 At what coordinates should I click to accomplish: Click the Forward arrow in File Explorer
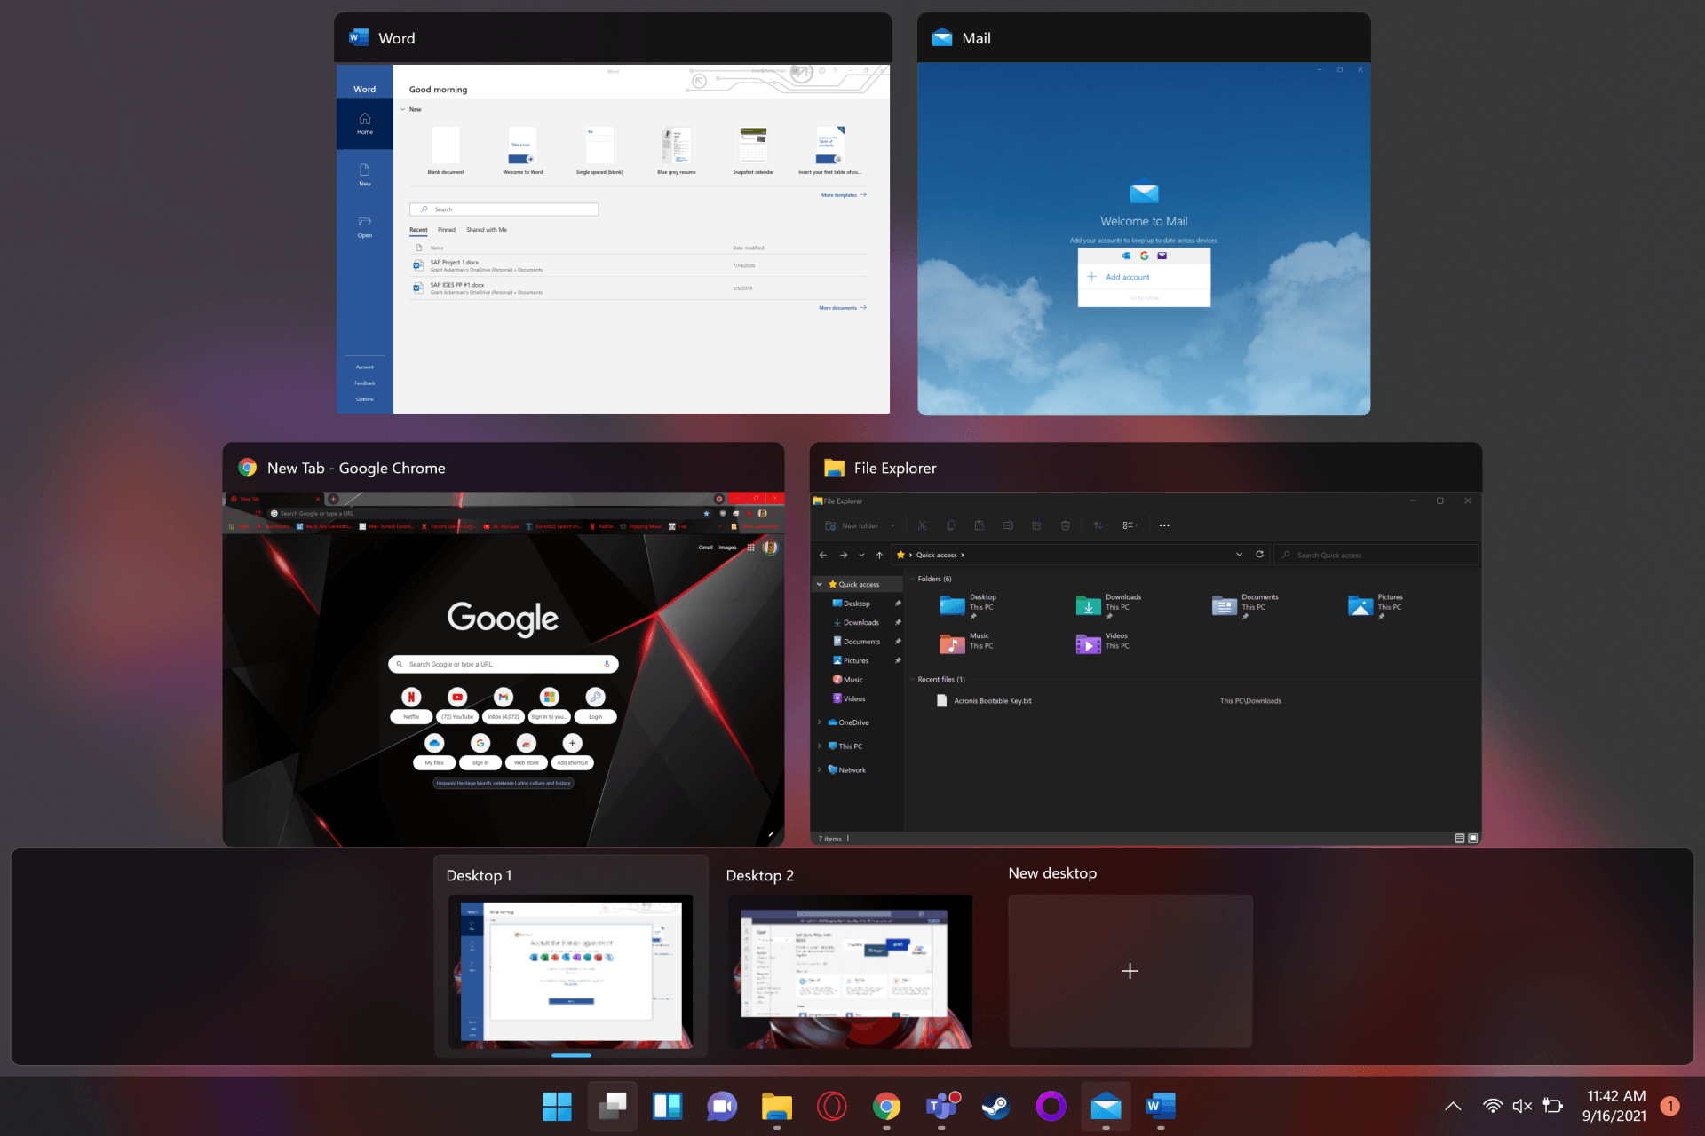point(844,555)
